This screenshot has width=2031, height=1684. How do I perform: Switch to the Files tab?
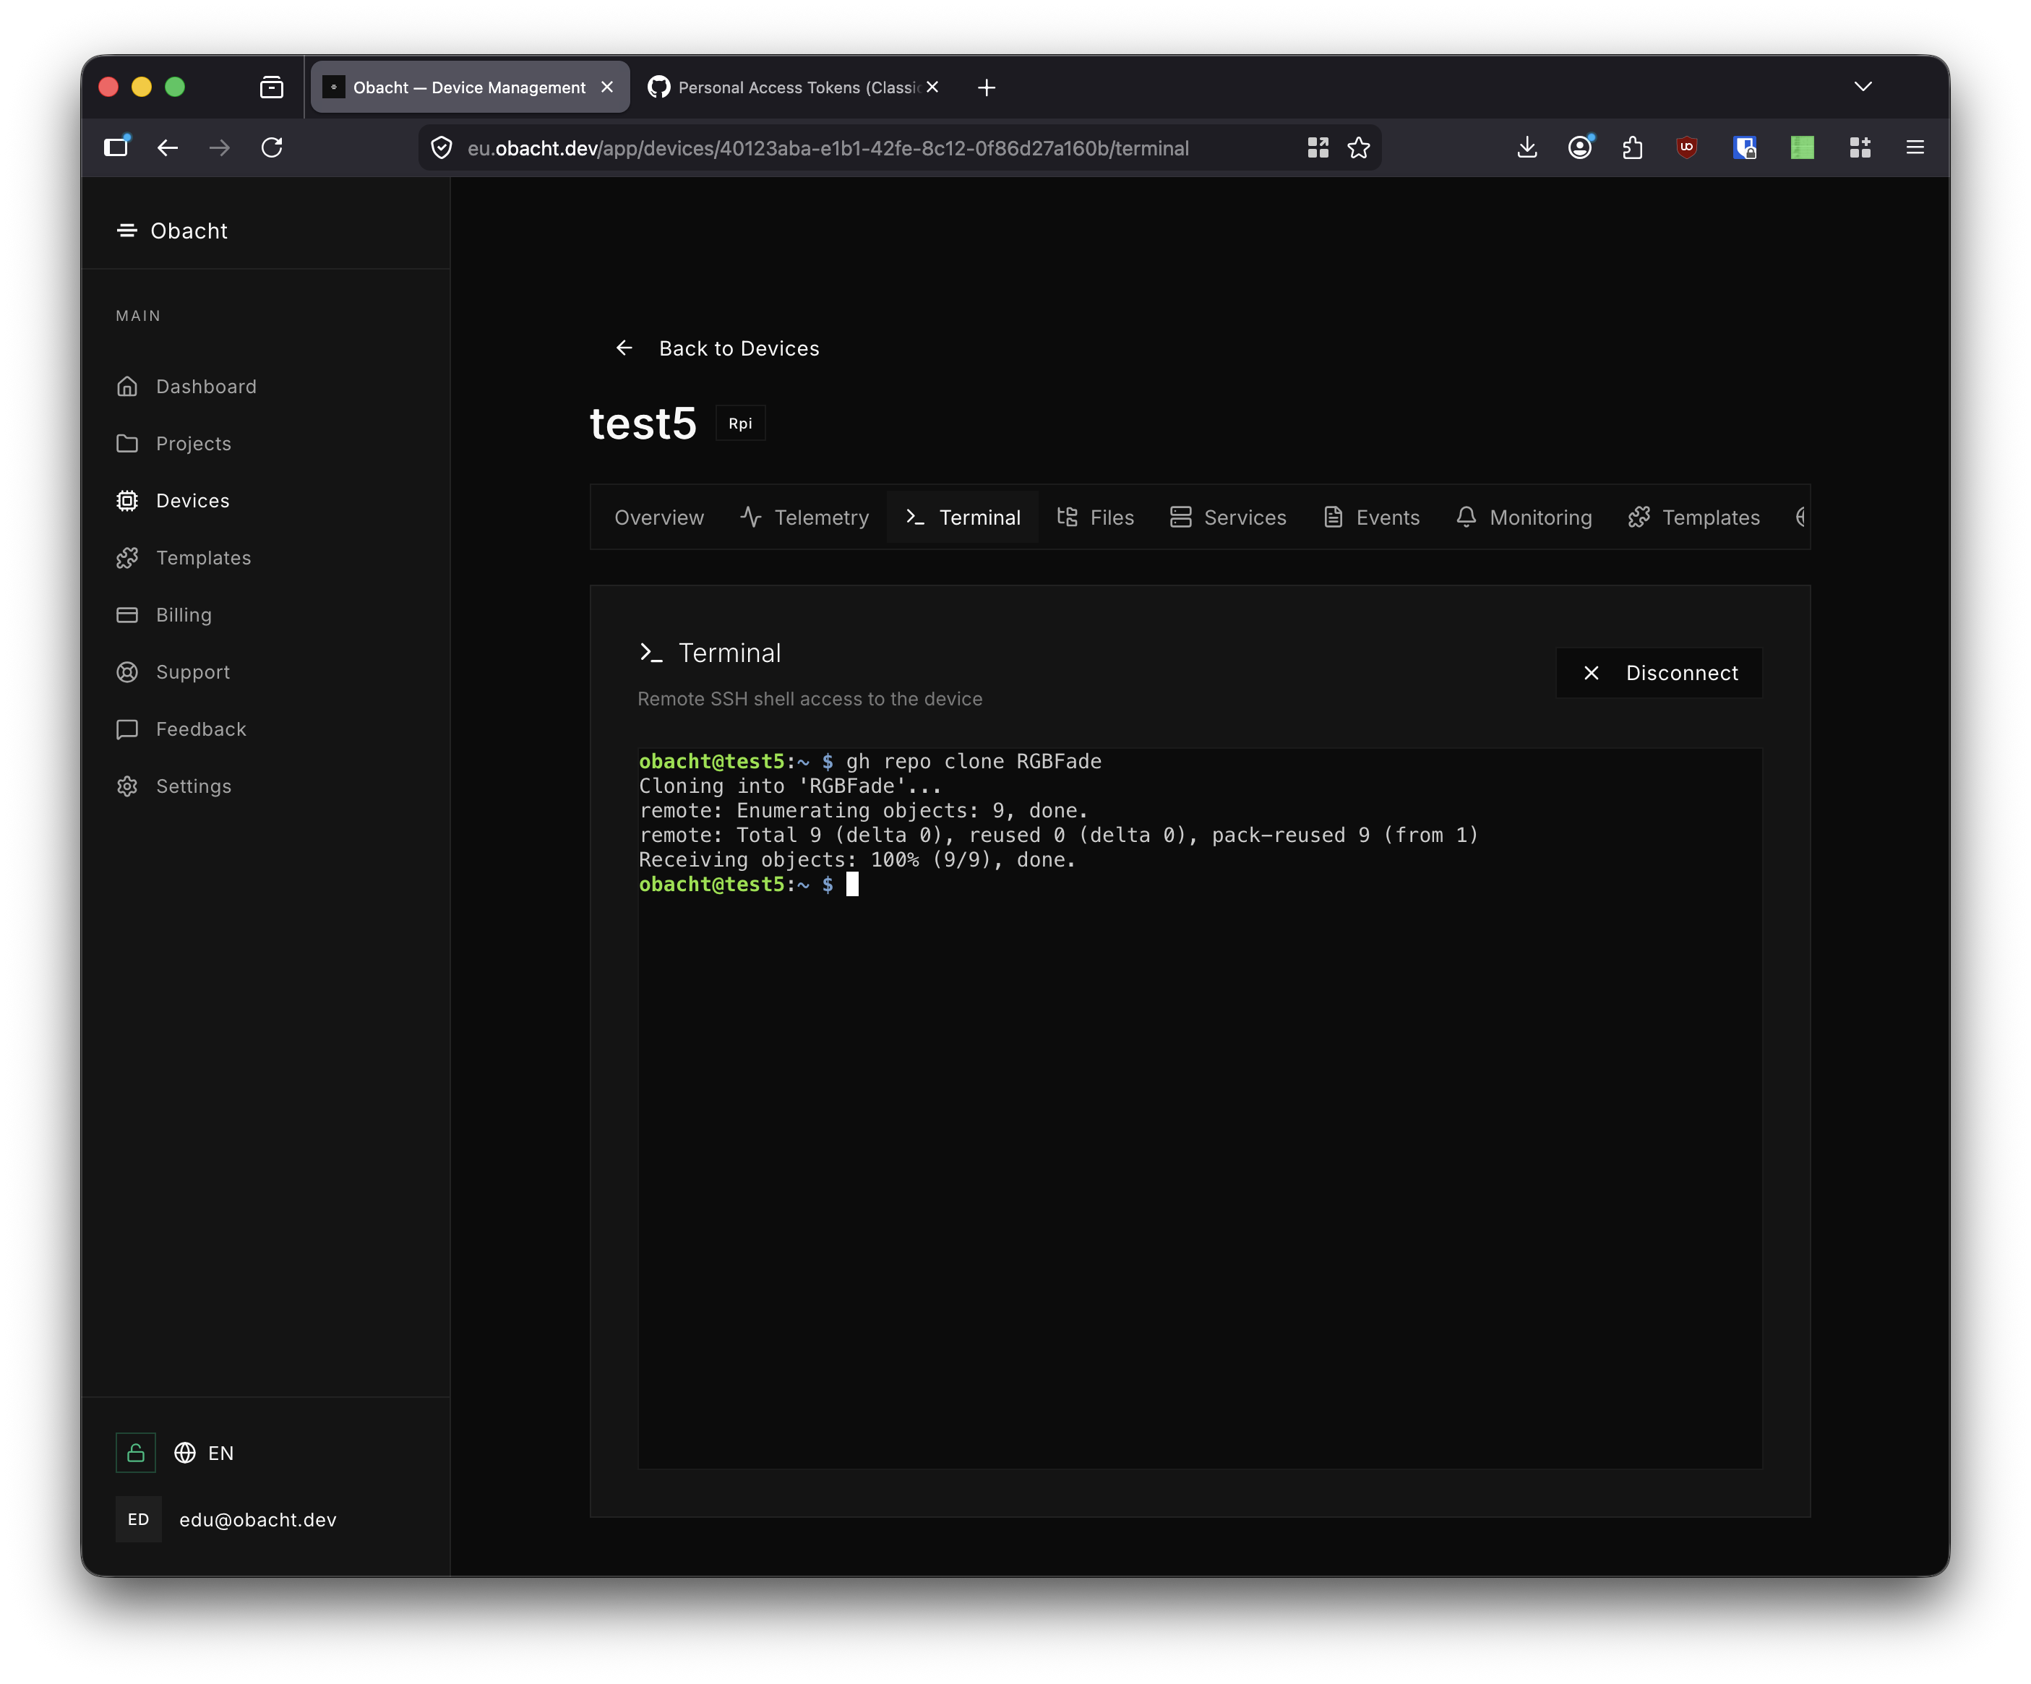(x=1096, y=517)
